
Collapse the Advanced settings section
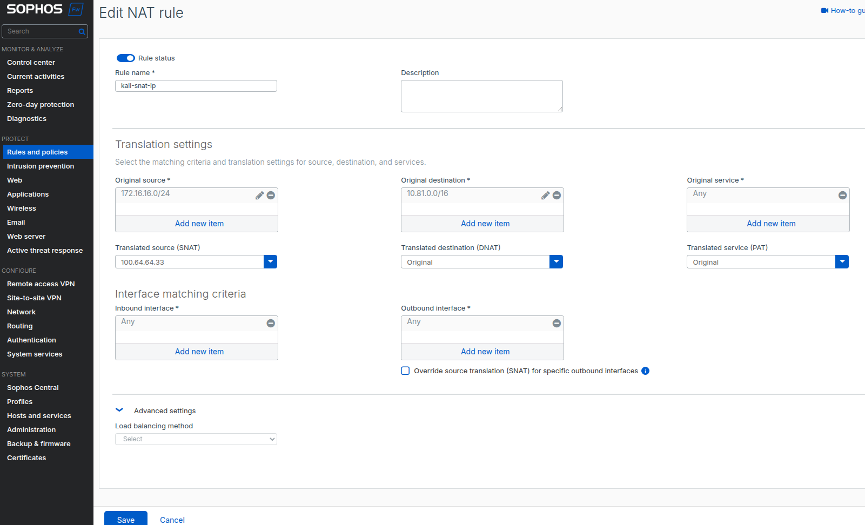[x=119, y=410]
